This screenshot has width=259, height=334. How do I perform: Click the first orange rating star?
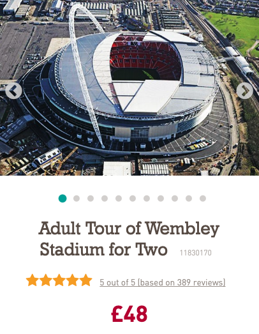click(x=33, y=280)
